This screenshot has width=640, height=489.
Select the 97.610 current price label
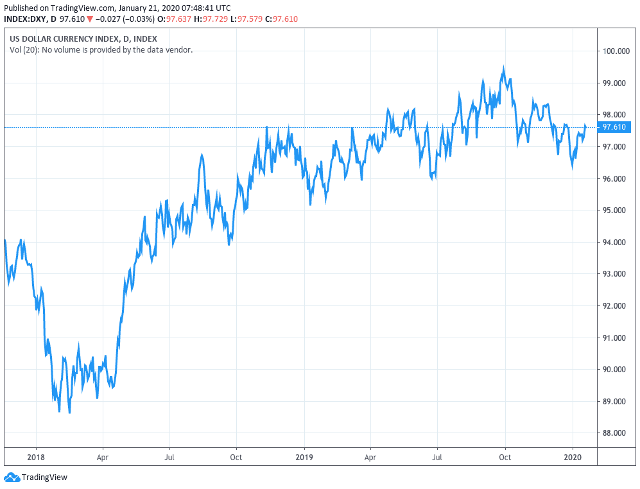click(x=614, y=127)
